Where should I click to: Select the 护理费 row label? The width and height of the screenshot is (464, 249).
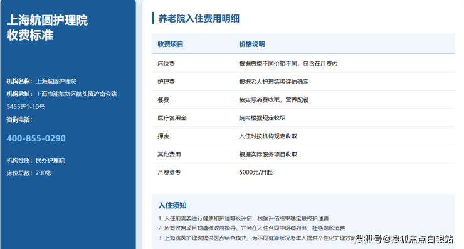[x=166, y=82]
